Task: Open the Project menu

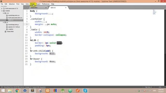Action: click(38, 4)
